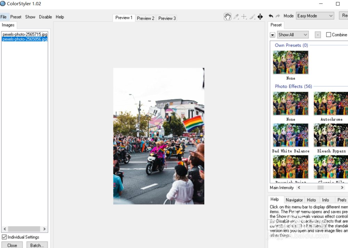Click the Redo arrow
This screenshot has height=248, width=348.
coord(278,16)
